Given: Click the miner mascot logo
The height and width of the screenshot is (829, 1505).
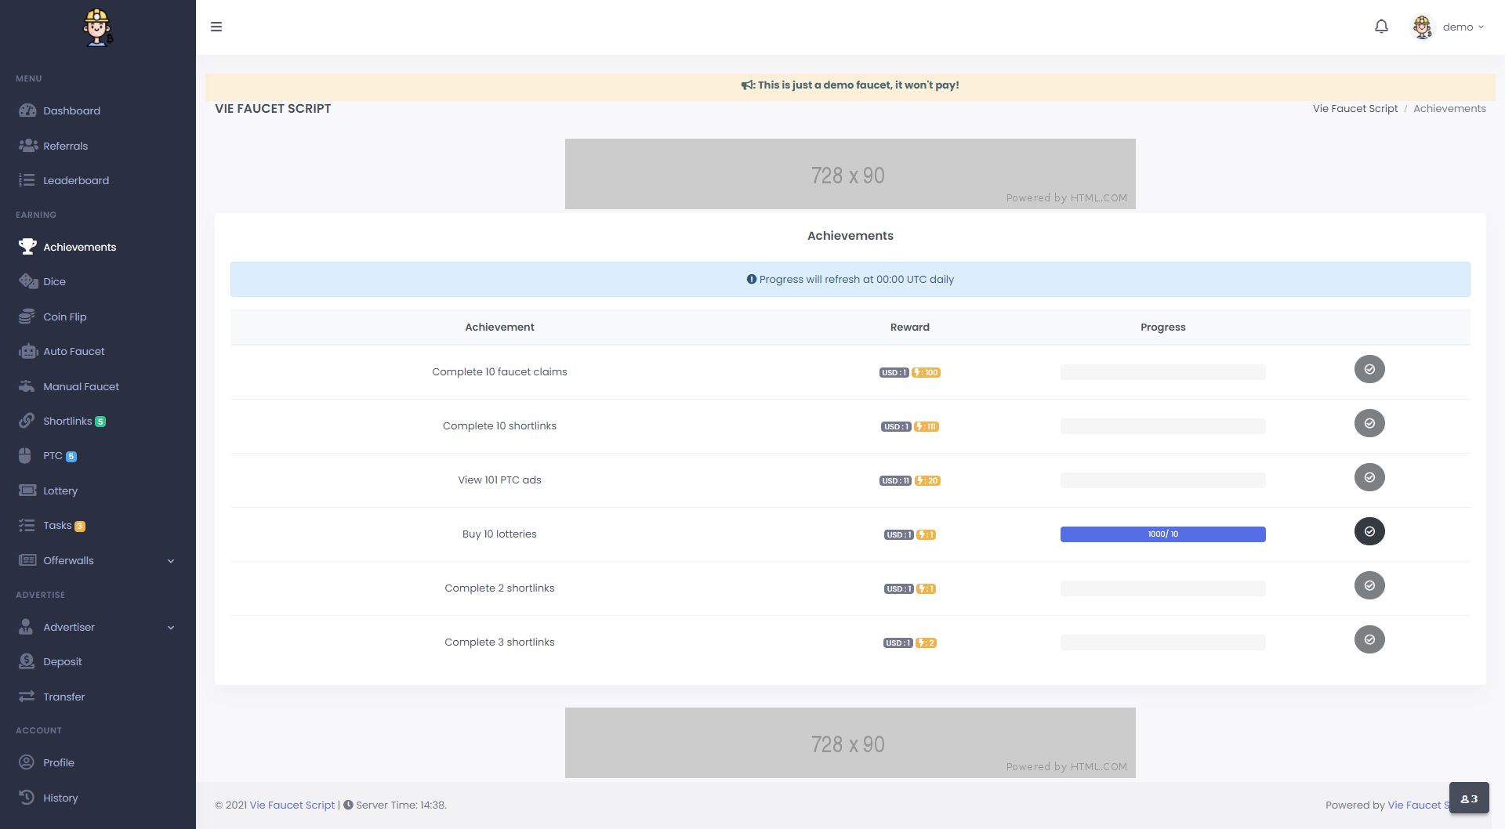Looking at the screenshot, I should point(98,27).
